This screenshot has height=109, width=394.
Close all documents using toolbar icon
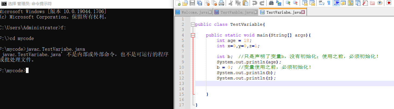(x=214, y=3)
